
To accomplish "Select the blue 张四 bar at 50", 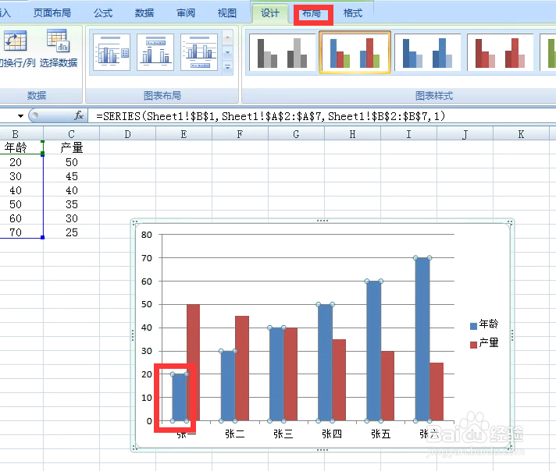I will pos(325,363).
